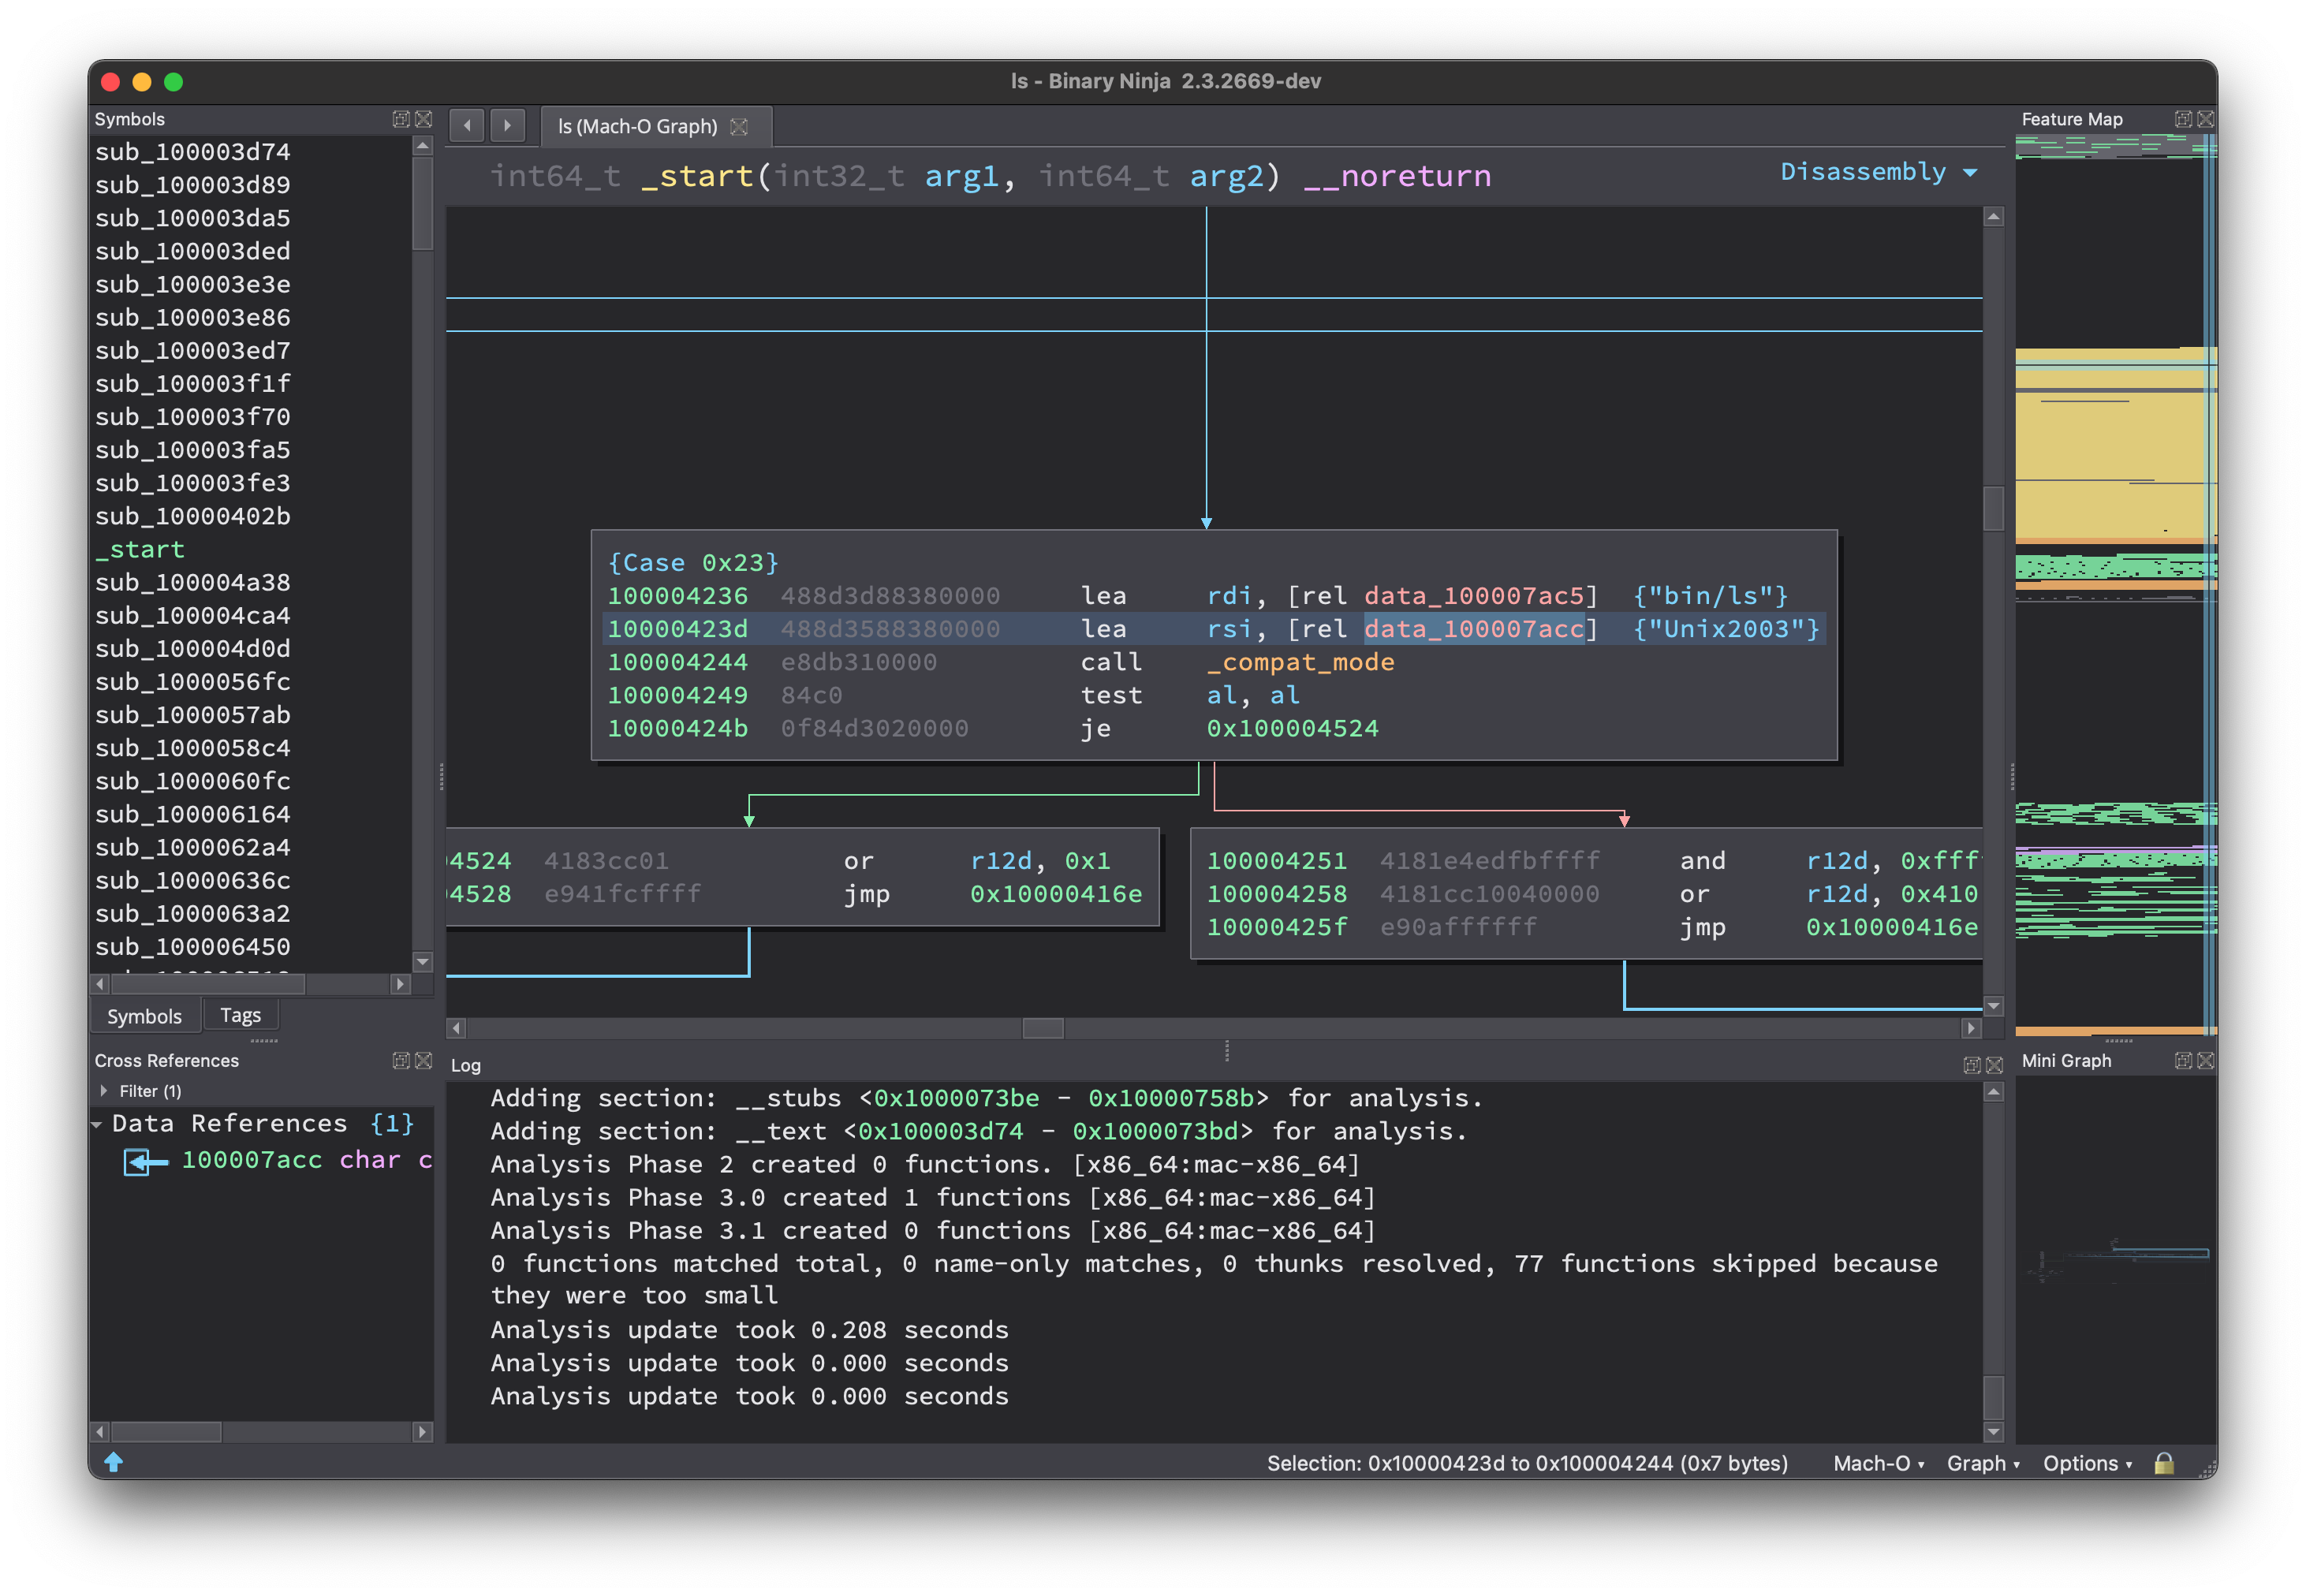Click the _compat_mode call target
Viewport: 2306px width, 1596px height.
[x=1299, y=662]
